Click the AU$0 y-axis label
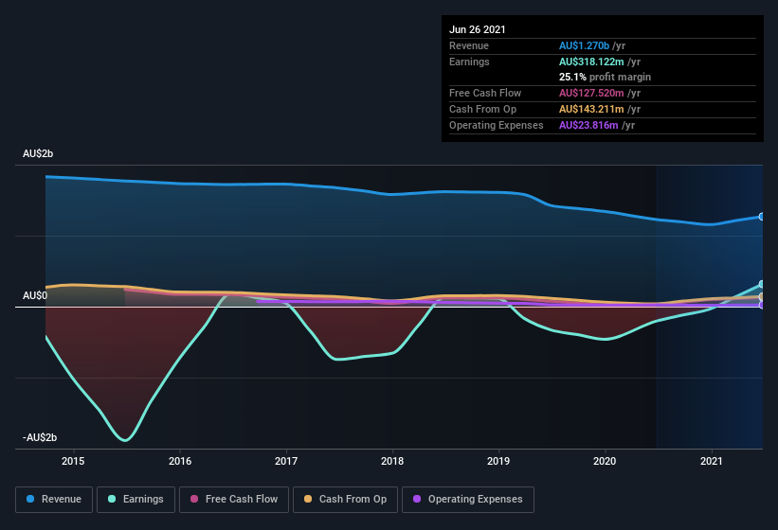 click(x=35, y=295)
